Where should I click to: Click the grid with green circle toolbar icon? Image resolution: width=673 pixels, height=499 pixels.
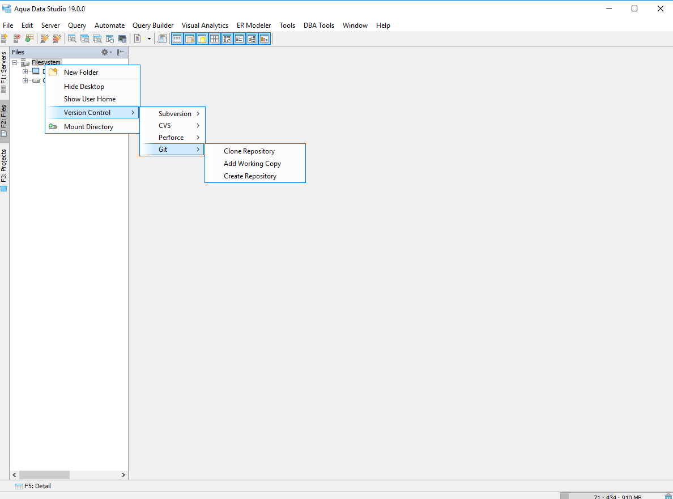tap(29, 39)
